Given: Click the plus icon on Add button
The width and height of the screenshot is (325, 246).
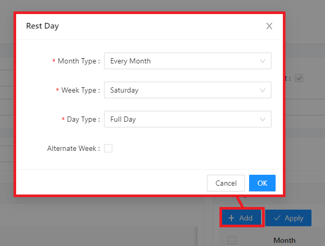Looking at the screenshot, I should tap(231, 218).
